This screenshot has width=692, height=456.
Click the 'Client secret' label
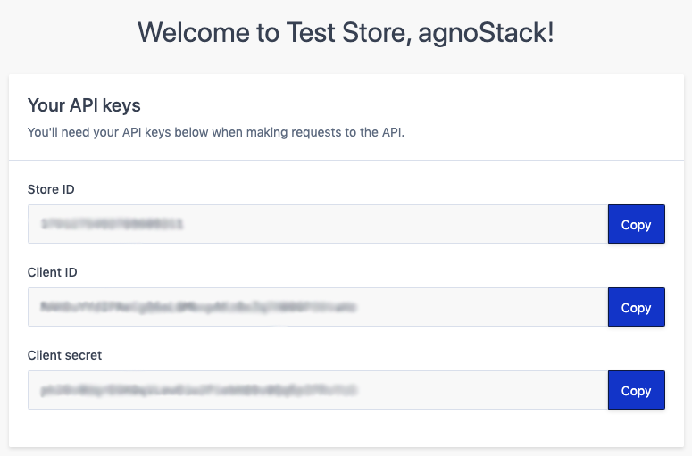click(64, 355)
